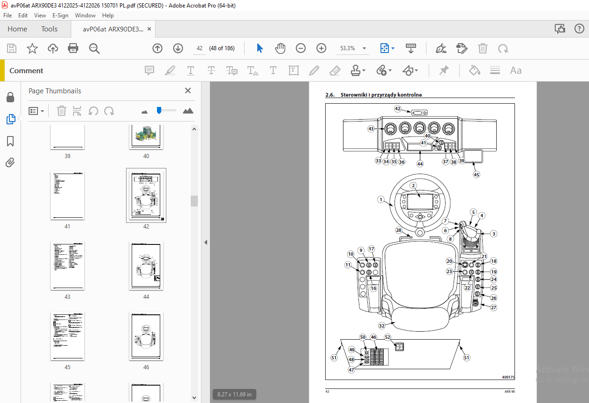The width and height of the screenshot is (589, 403).
Task: Click the Save file icon
Action: (x=12, y=48)
